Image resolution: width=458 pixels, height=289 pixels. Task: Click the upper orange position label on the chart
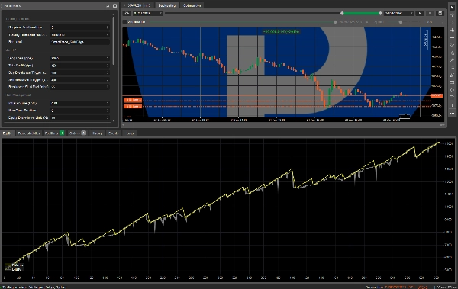(133, 100)
